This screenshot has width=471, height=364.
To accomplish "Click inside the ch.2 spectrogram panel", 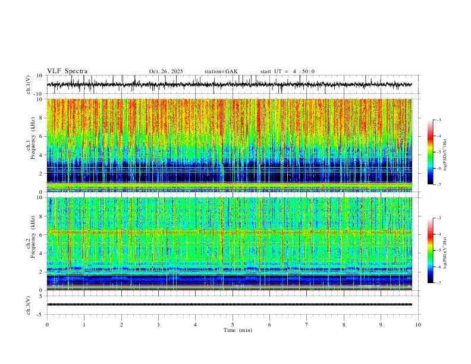I will point(230,244).
